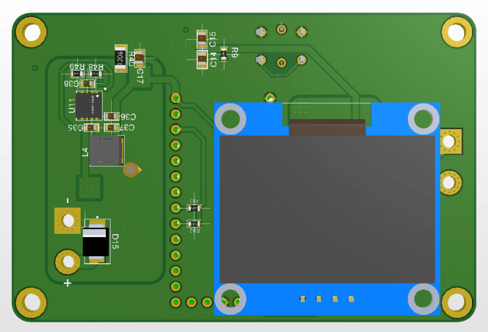Screen dimensions: 488x332
Task: Click the topmost pin of the vertical header
Action: point(176,98)
